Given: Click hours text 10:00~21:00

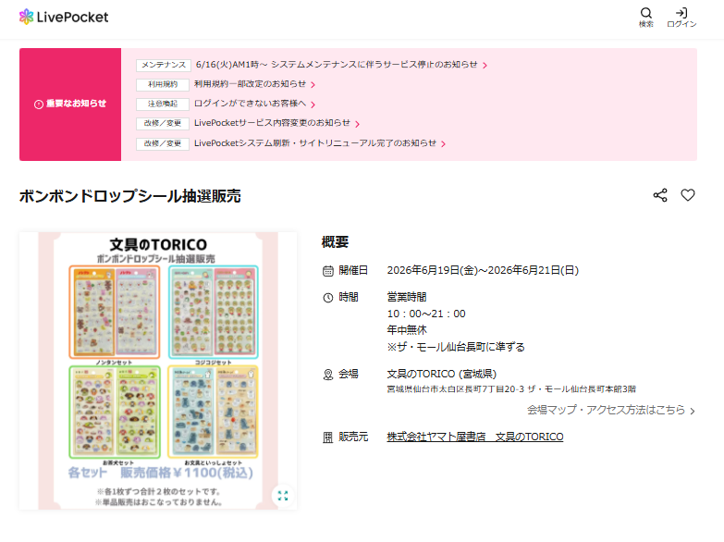Looking at the screenshot, I should pos(426,314).
